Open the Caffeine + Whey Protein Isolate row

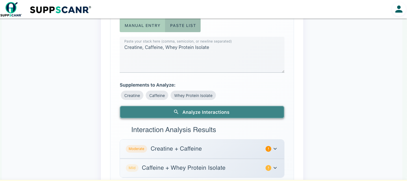[x=202, y=168]
